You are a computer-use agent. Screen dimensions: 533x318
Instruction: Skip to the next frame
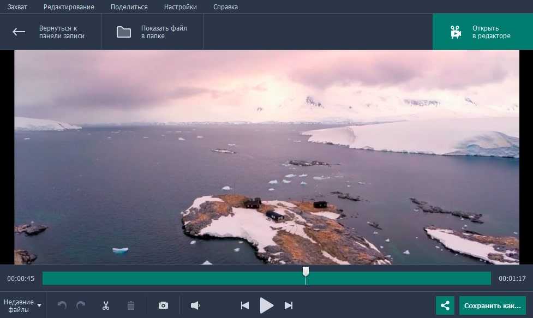point(289,305)
